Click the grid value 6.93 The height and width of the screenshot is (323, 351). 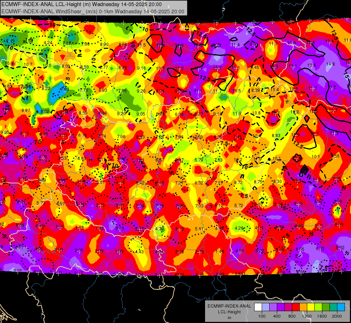pyautogui.click(x=103, y=90)
